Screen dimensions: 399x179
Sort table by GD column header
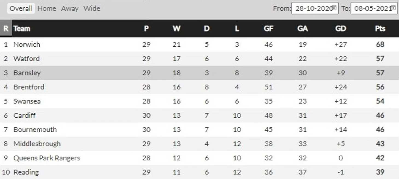(341, 28)
